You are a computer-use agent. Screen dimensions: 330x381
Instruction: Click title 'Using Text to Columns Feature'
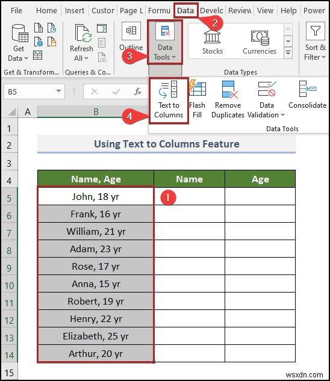point(167,144)
